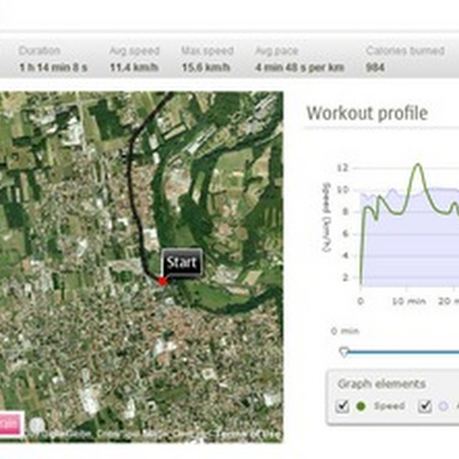Click the Speed legend label text
The height and width of the screenshot is (459, 459).
pos(390,406)
